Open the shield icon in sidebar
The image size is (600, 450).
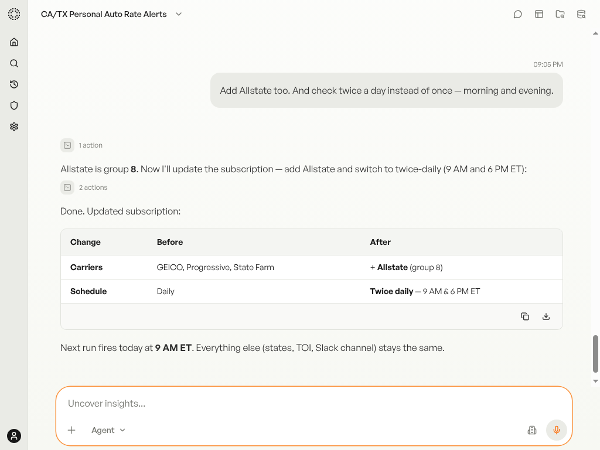[x=14, y=105]
